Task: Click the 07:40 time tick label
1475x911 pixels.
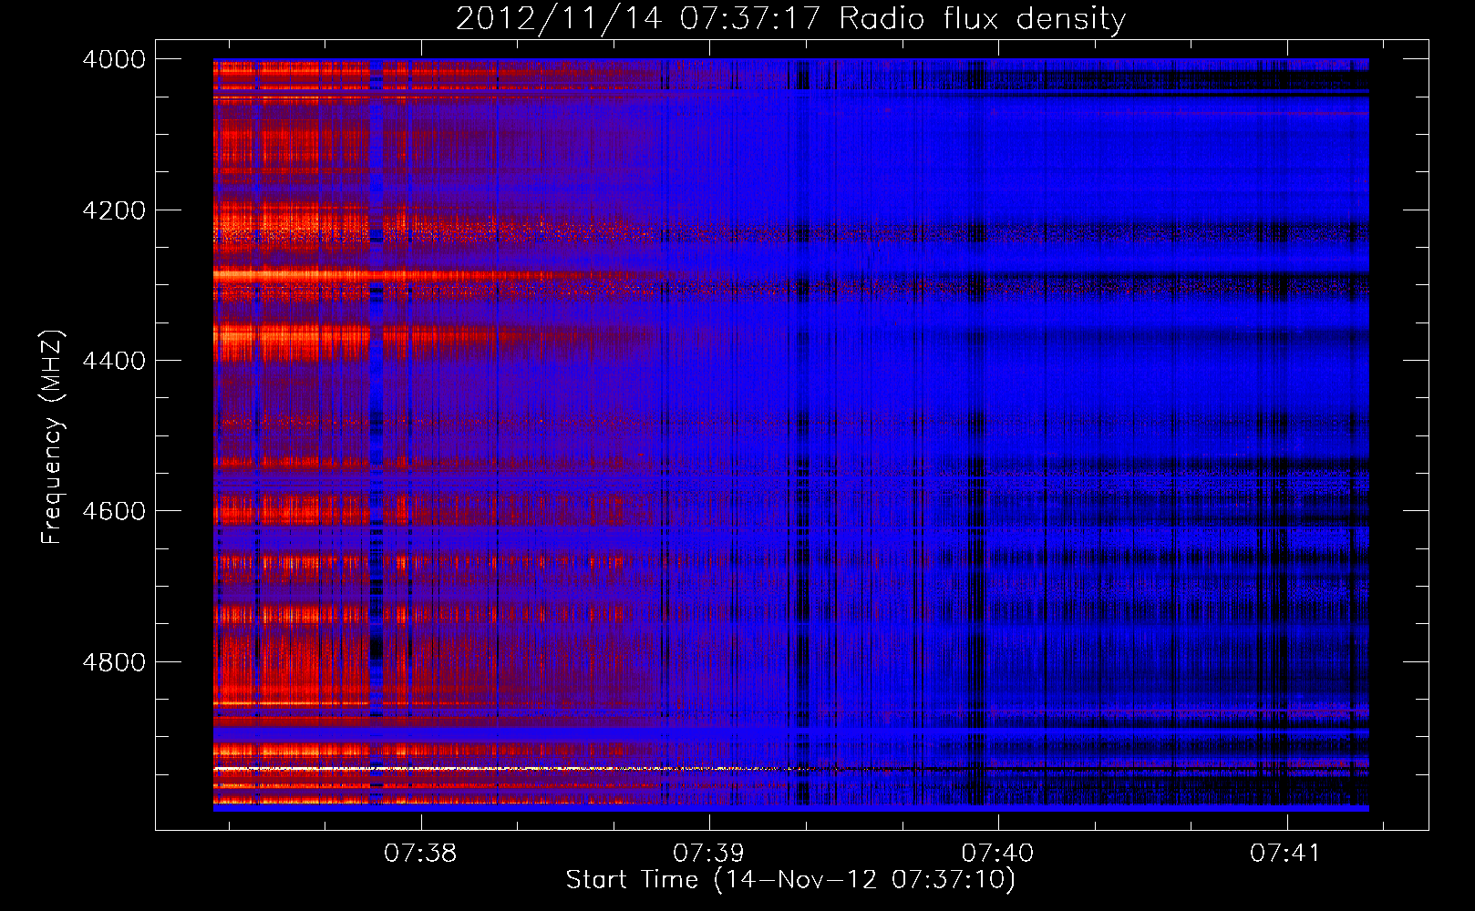Action: coord(997,854)
